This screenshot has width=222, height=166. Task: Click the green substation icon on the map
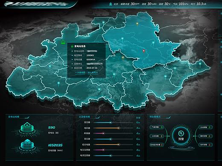63,42
